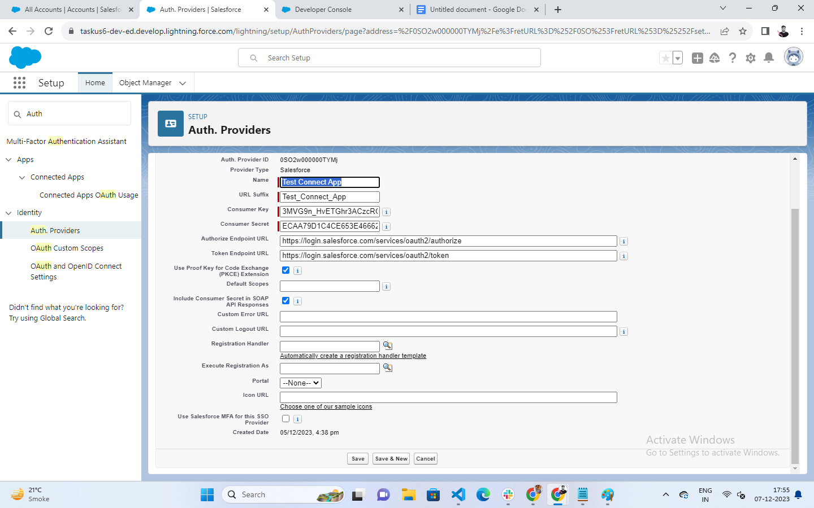Image resolution: width=814 pixels, height=508 pixels.
Task: Expand the favorites list dropdown arrow
Action: click(x=678, y=58)
